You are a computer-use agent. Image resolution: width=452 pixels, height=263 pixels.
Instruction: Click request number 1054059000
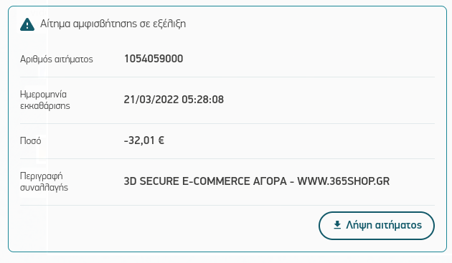tap(154, 59)
